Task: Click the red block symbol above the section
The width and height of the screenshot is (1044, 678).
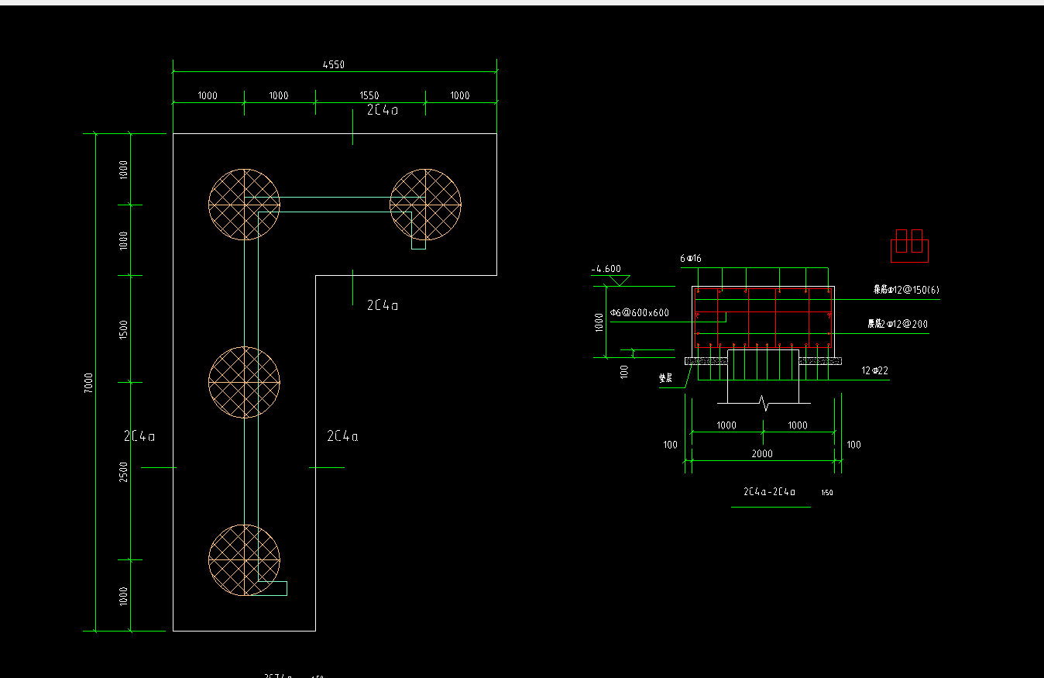Action: coord(909,245)
